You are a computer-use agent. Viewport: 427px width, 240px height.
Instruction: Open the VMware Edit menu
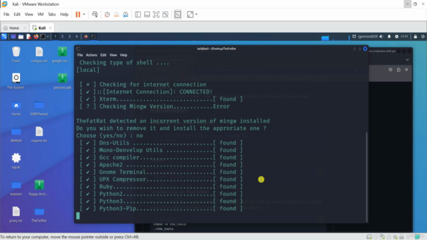click(17, 15)
